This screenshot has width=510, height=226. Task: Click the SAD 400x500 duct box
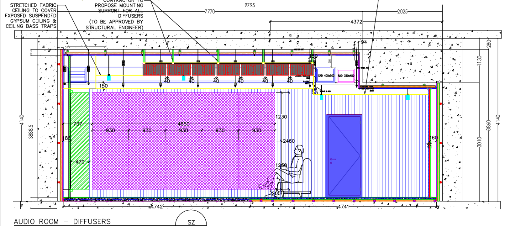tap(326, 76)
